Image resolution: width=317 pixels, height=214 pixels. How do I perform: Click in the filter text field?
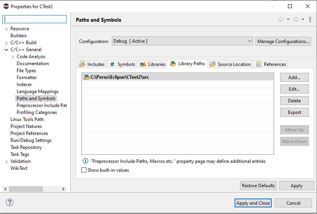(x=35, y=19)
